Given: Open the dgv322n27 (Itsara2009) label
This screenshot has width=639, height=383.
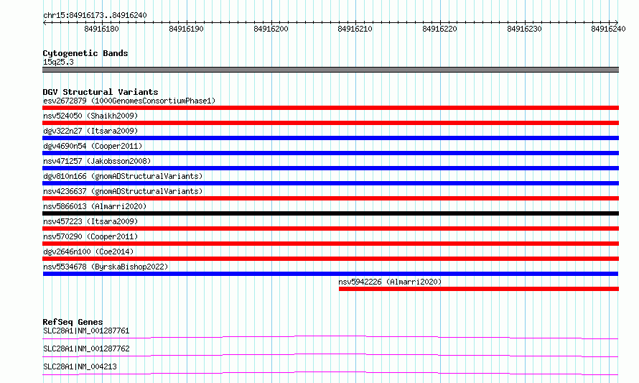Looking at the screenshot, I should tap(90, 131).
